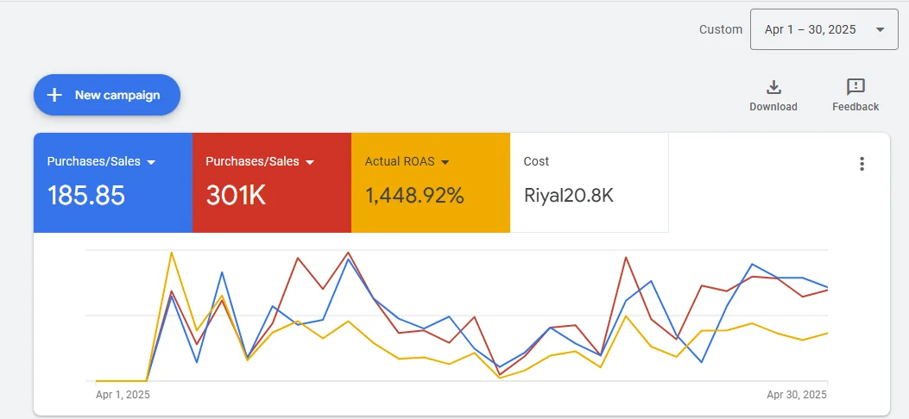Click the 301K value in red card
The height and width of the screenshot is (419, 909).
tap(236, 196)
